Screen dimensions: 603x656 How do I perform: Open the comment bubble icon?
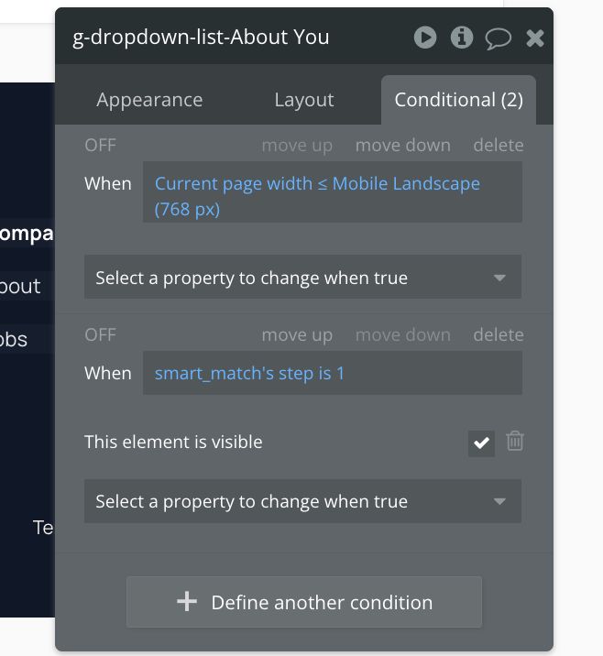coord(498,38)
